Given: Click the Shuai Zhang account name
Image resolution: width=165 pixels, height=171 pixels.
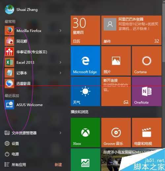Looking at the screenshot, I should coord(27,10).
